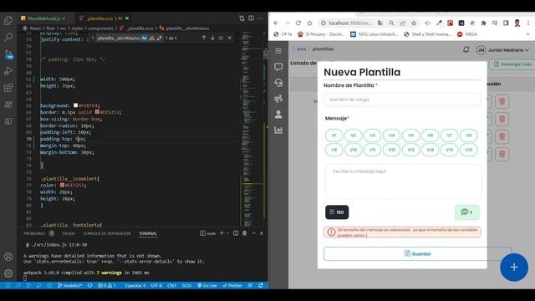Open the Chrome extensions puzzle icon
The image size is (535, 301).
(x=483, y=23)
